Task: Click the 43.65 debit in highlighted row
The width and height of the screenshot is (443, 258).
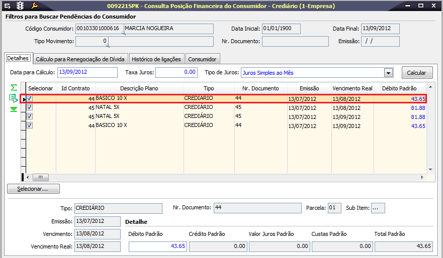Action: (x=418, y=99)
